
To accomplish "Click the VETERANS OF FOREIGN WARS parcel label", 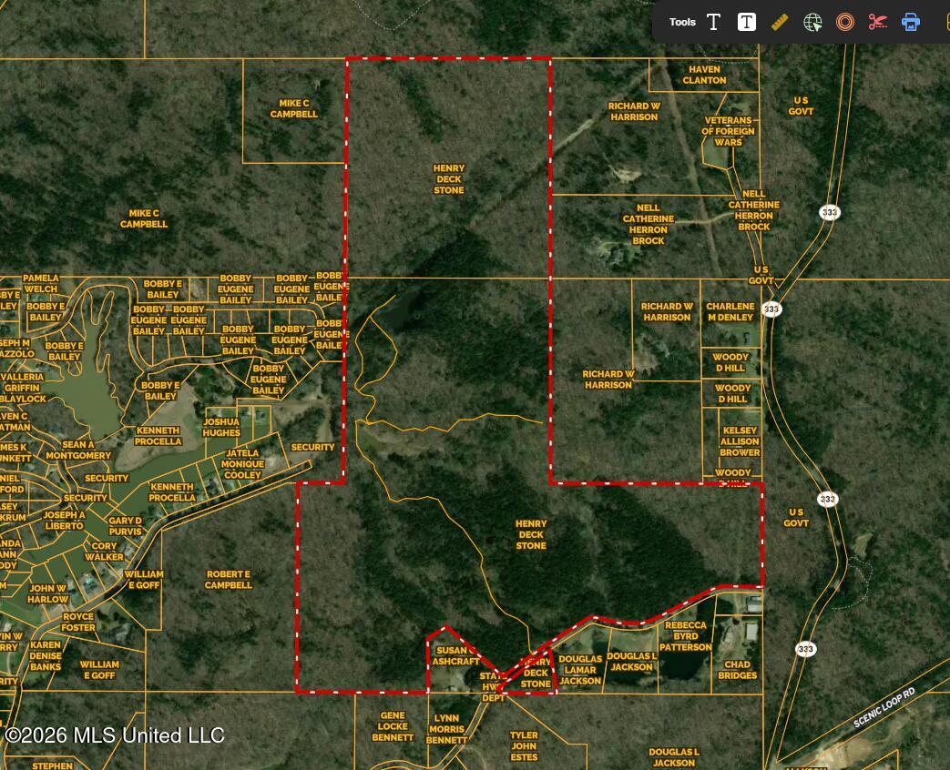I will (x=729, y=131).
